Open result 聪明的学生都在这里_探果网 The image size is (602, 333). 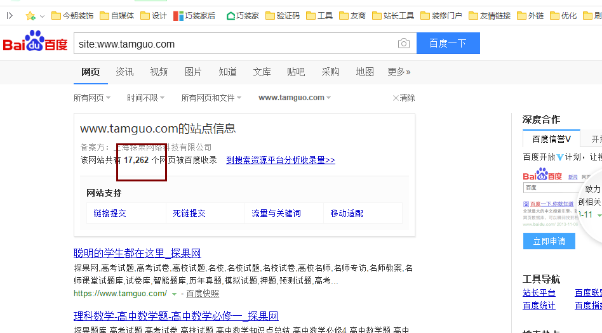[x=137, y=253]
